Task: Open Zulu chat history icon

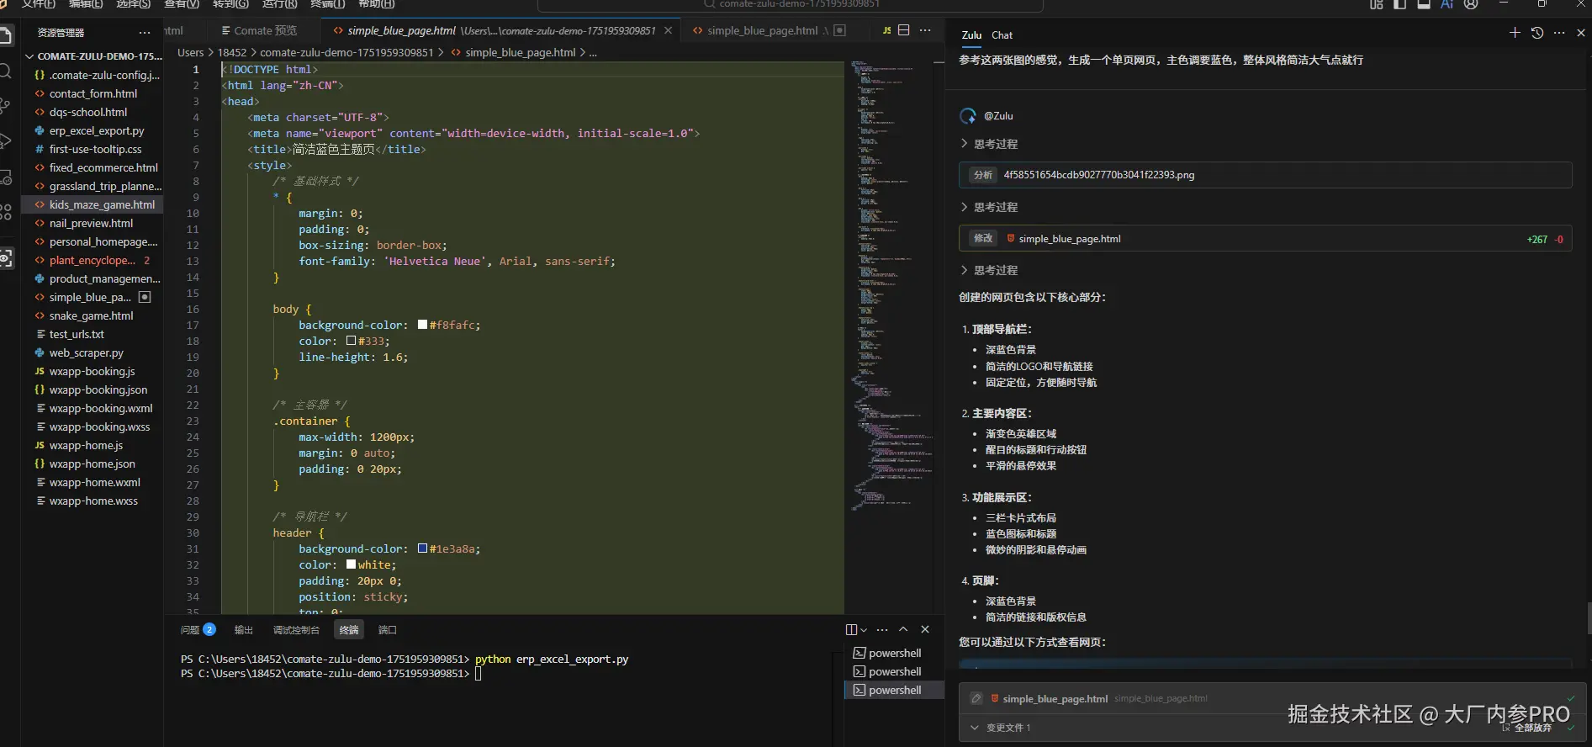Action: (x=1537, y=33)
